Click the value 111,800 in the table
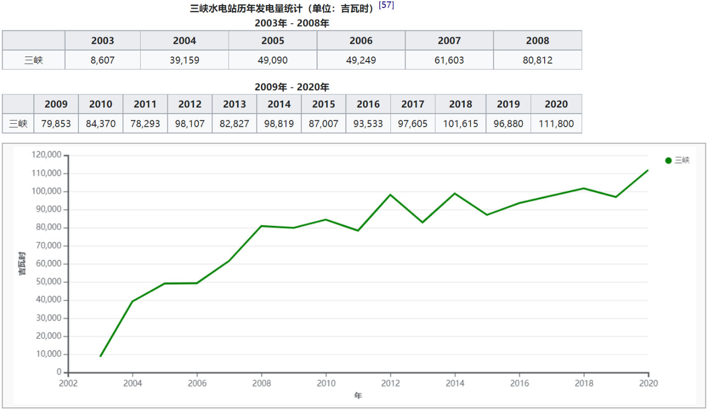This screenshot has width=708, height=410. 556,123
